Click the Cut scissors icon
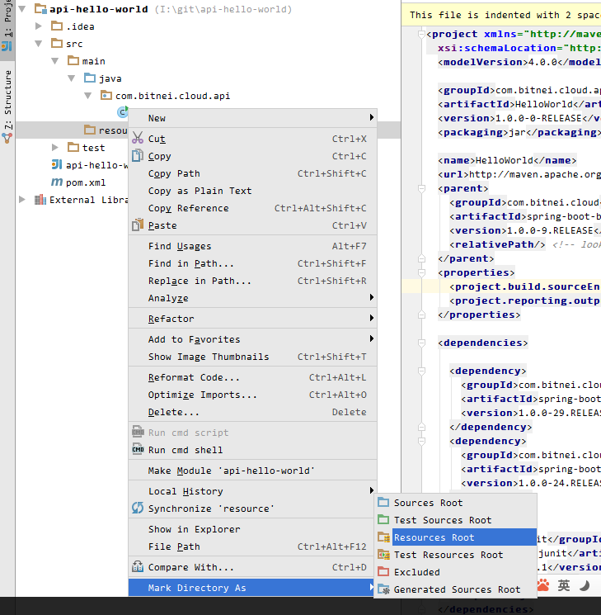The width and height of the screenshot is (601, 615). coord(138,138)
